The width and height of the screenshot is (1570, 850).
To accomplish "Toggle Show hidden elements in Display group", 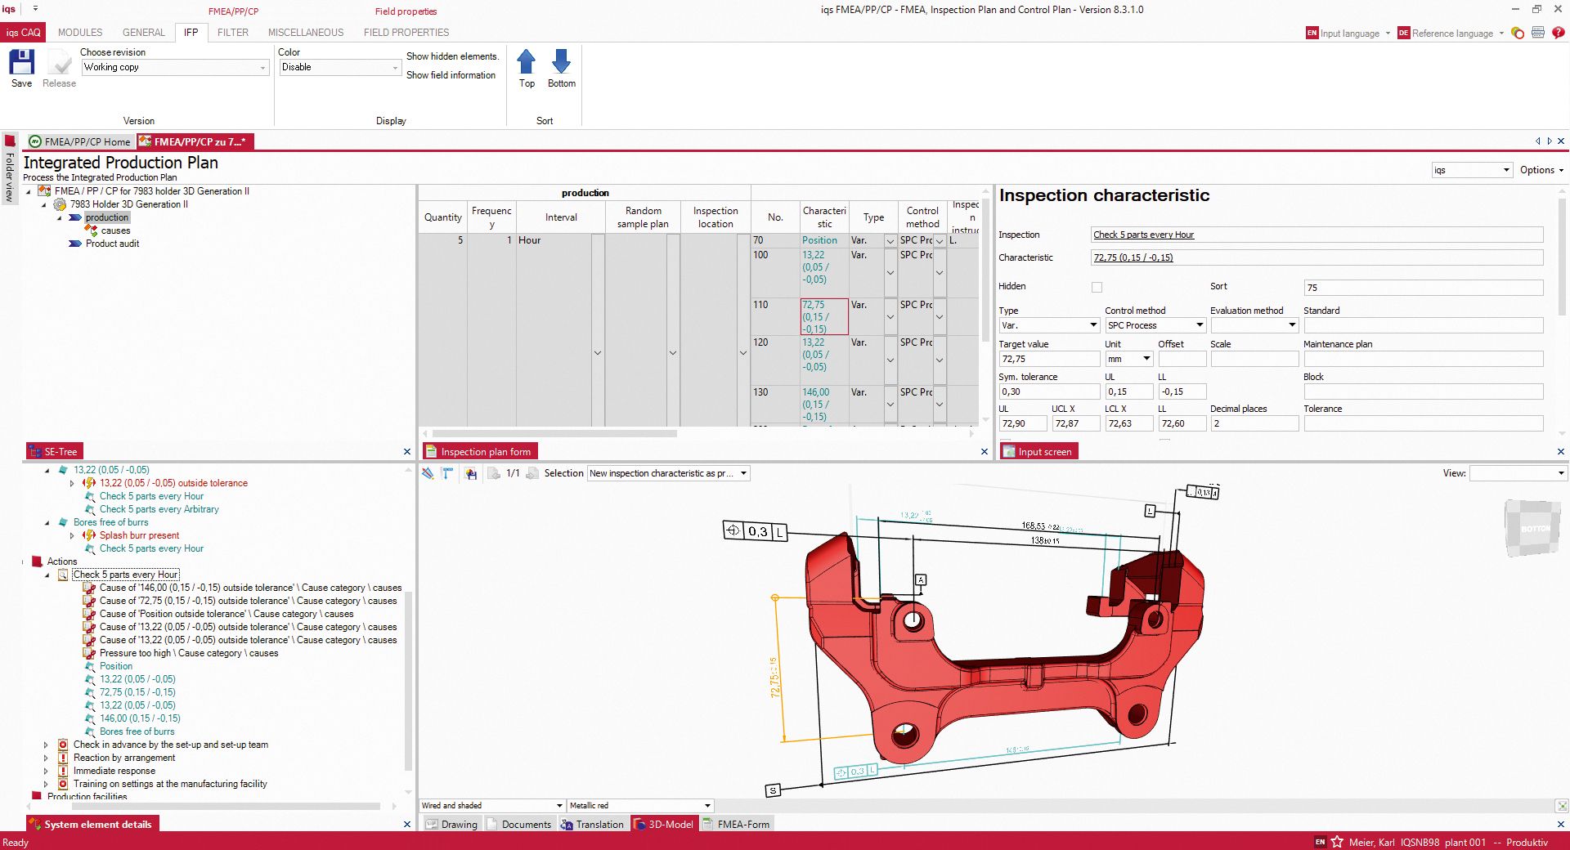I will (x=452, y=56).
